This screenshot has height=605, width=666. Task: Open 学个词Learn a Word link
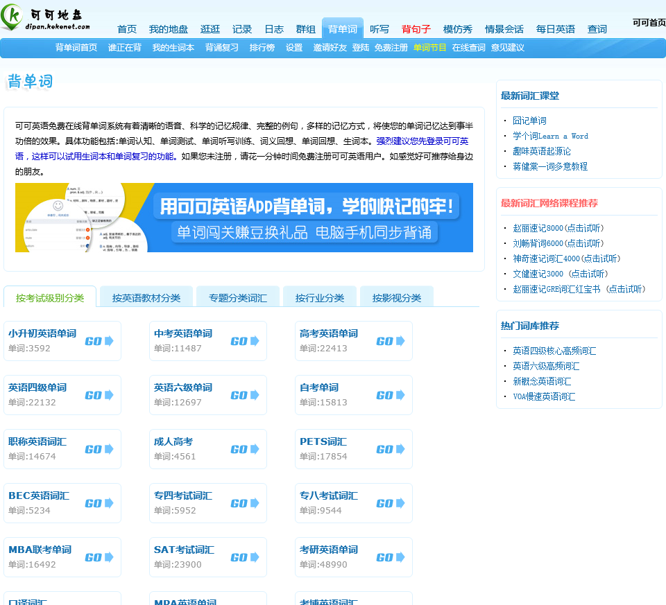pos(550,137)
